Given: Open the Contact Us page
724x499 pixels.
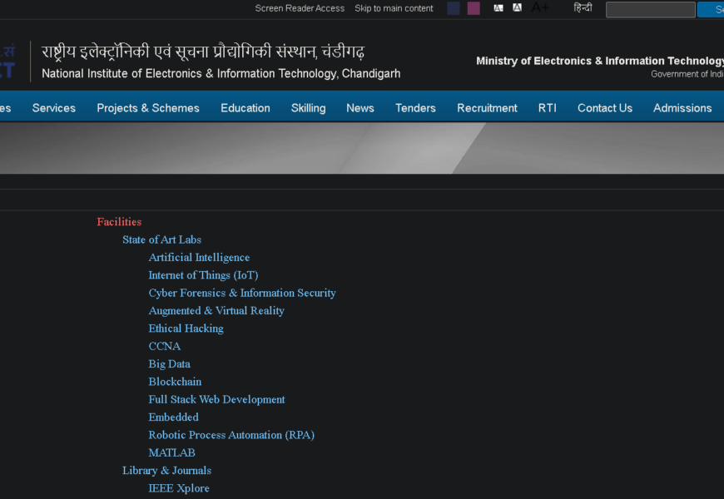Looking at the screenshot, I should tap(605, 108).
